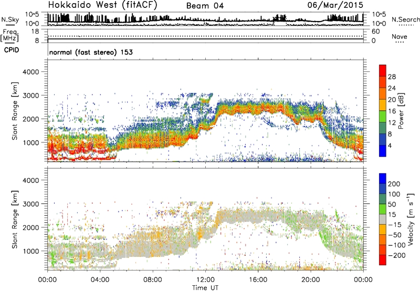Click the -15 label on velocity colorbar

click(395, 225)
